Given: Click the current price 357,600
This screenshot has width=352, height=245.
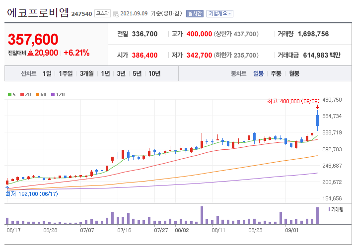Looking at the screenshot, I should [x=33, y=39].
